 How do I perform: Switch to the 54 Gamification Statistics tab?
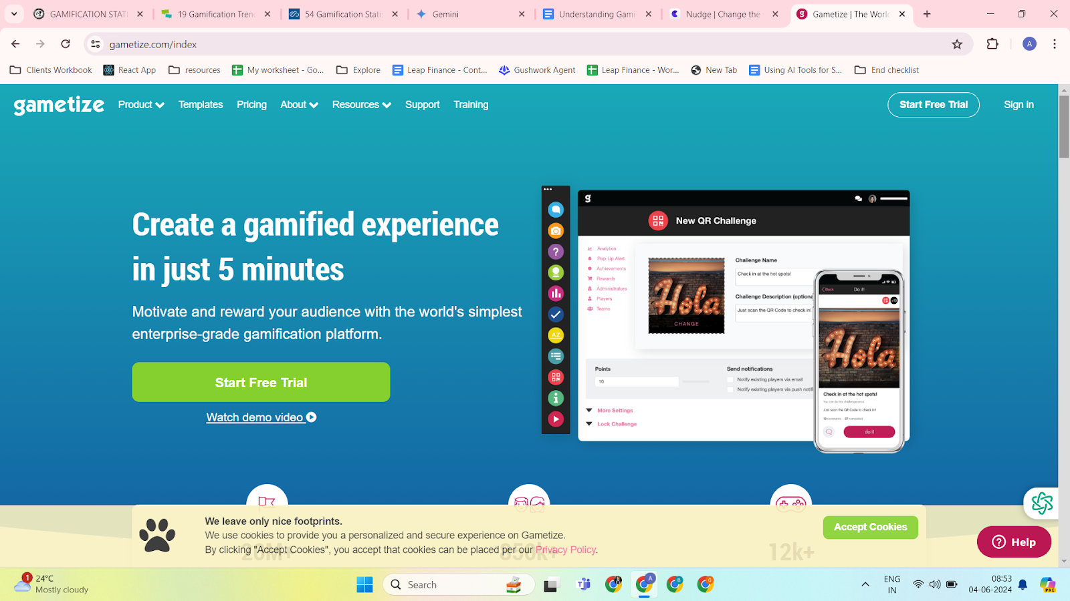point(343,14)
